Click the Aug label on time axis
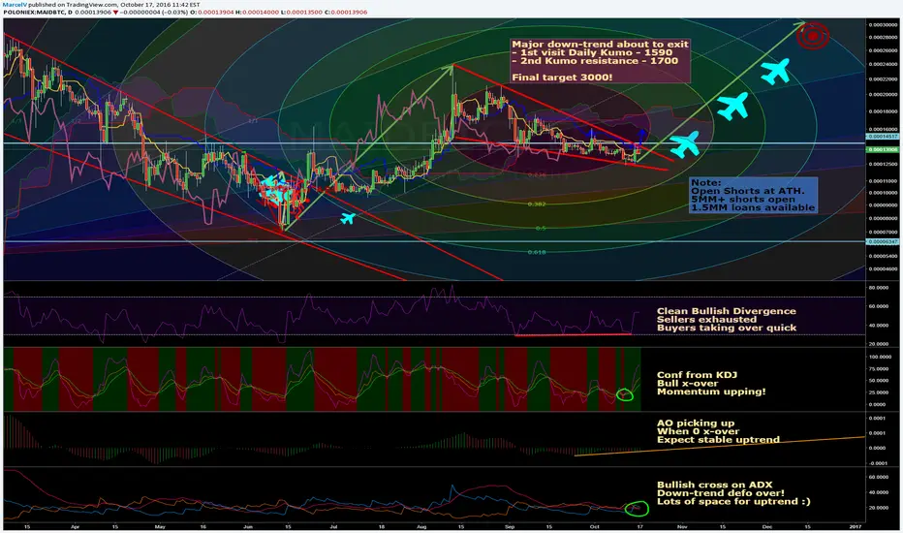 421,526
